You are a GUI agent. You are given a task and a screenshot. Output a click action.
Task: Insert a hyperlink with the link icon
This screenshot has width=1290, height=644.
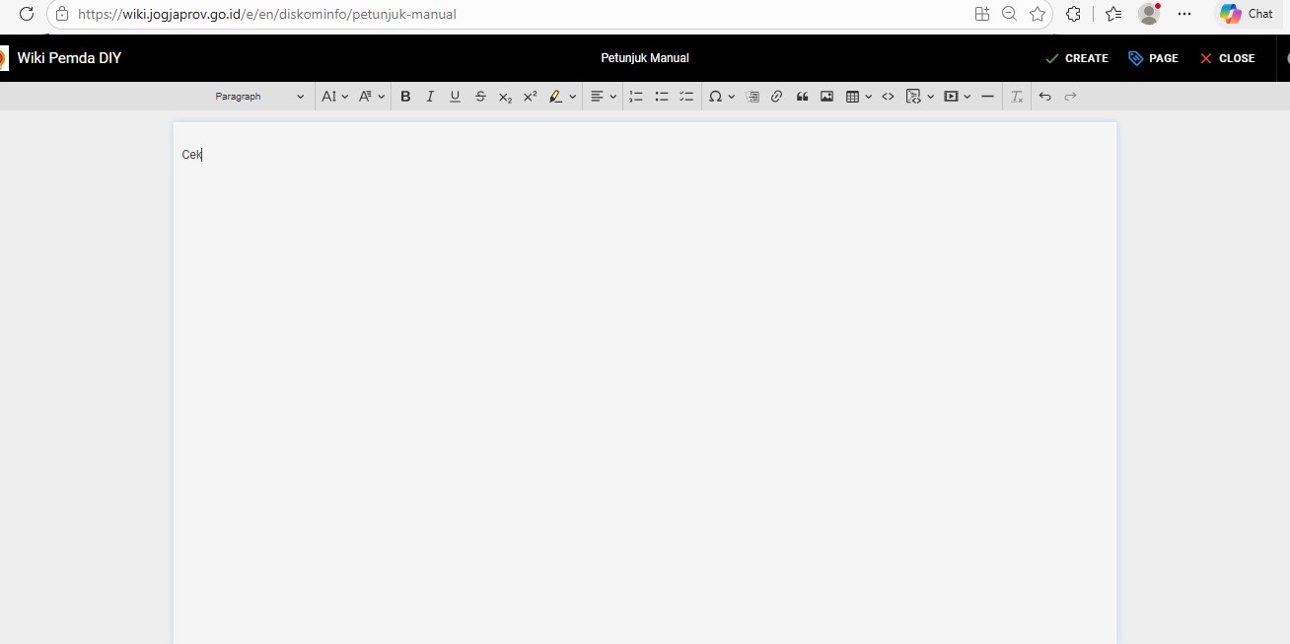click(777, 97)
